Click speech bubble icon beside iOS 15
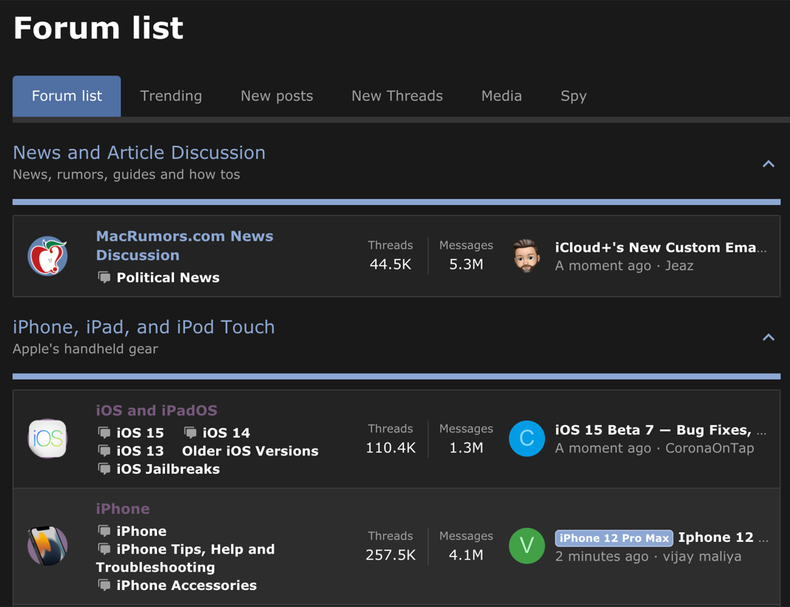 point(104,433)
